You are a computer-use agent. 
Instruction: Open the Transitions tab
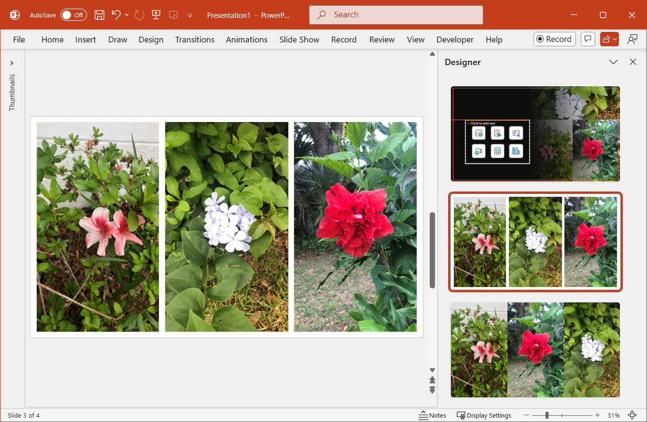[x=195, y=39]
